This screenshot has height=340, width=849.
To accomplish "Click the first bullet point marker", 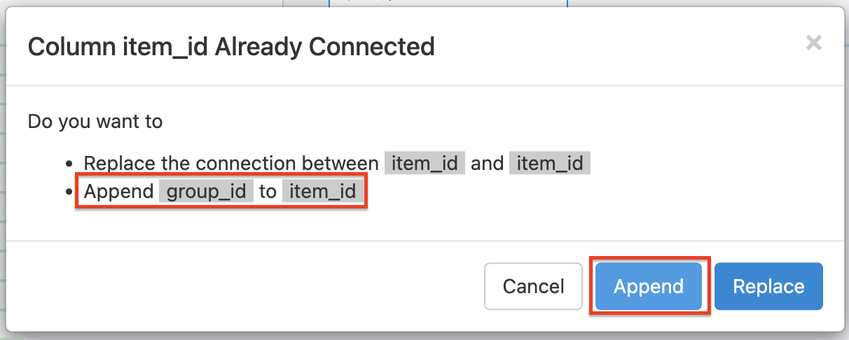I will [x=69, y=164].
